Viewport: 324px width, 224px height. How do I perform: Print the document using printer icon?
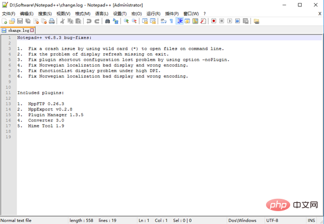click(x=51, y=21)
